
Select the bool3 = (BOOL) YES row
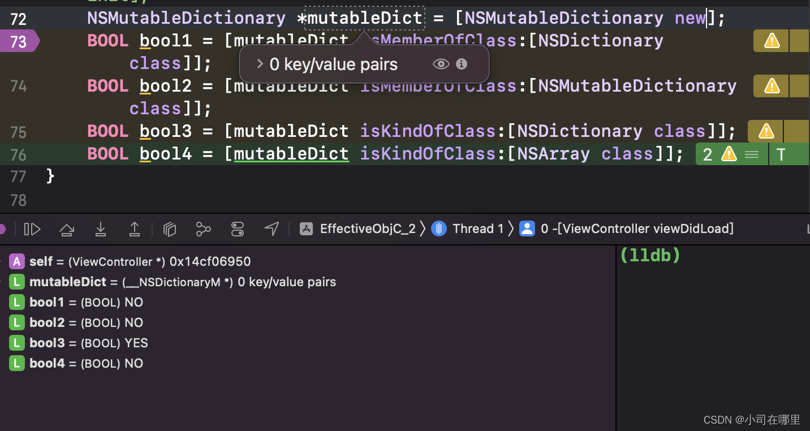[x=307, y=343]
